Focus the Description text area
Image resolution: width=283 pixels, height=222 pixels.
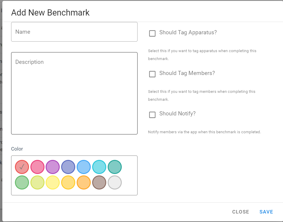coord(74,93)
